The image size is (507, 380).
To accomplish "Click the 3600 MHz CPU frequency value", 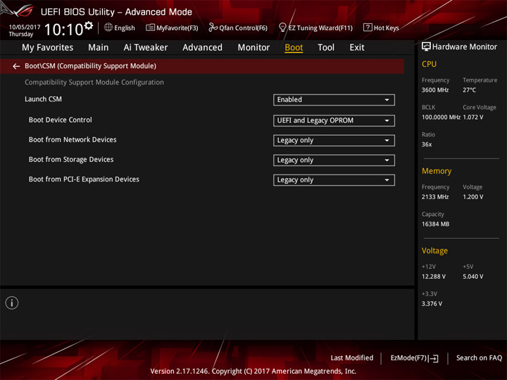I will [435, 90].
